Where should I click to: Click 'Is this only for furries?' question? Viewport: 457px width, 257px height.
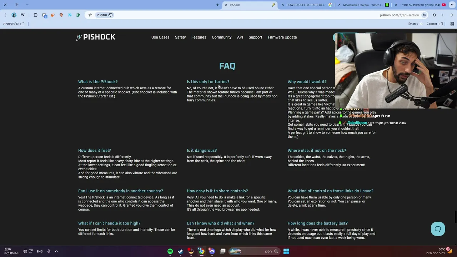pos(208,82)
